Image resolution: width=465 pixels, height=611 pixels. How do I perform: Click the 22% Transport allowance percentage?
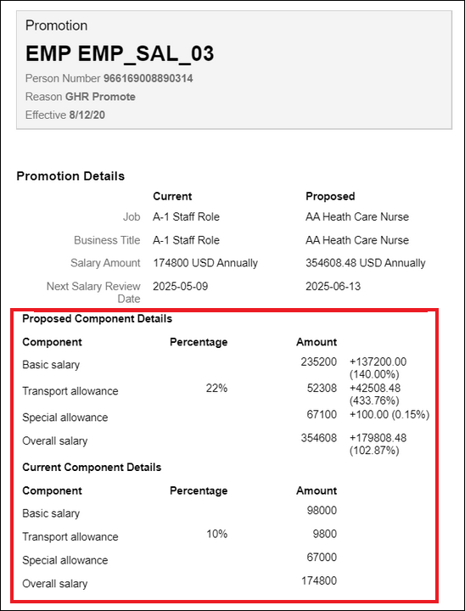click(x=216, y=389)
